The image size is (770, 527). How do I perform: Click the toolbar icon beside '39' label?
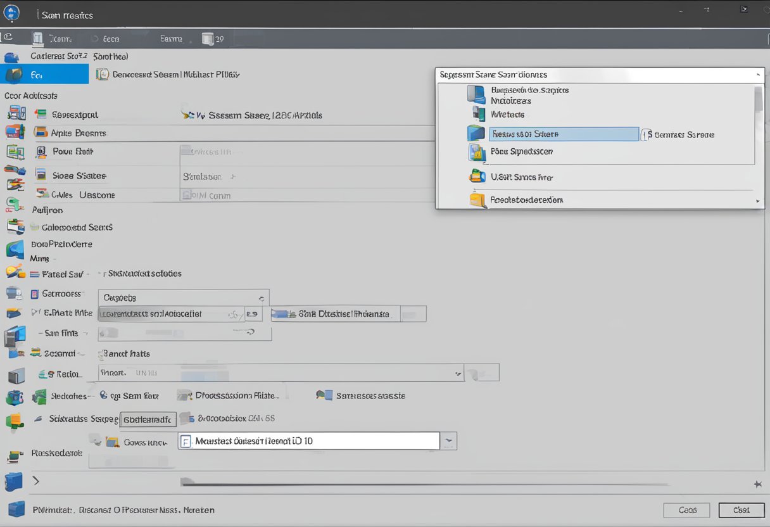tap(208, 39)
